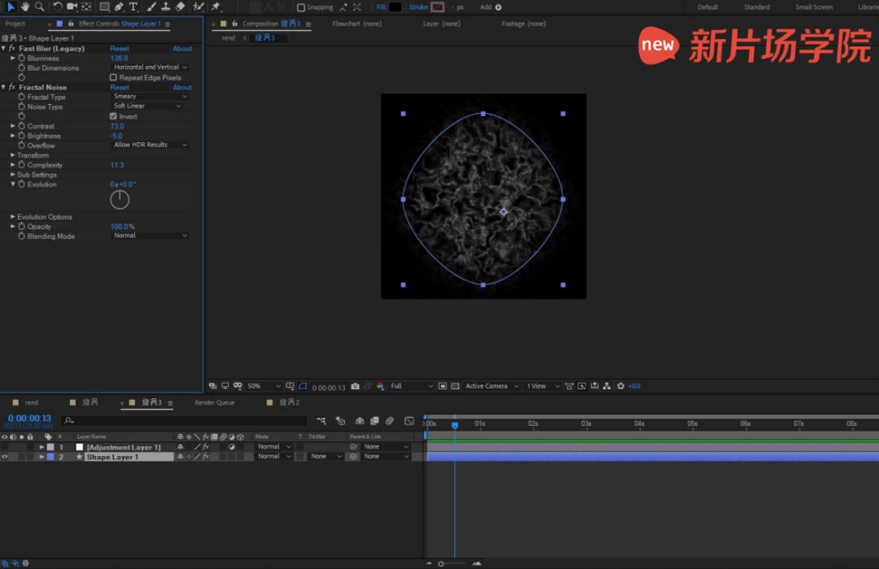Enable Repeat Edge Pixels checkbox
Image resolution: width=879 pixels, height=569 pixels.
pos(113,78)
